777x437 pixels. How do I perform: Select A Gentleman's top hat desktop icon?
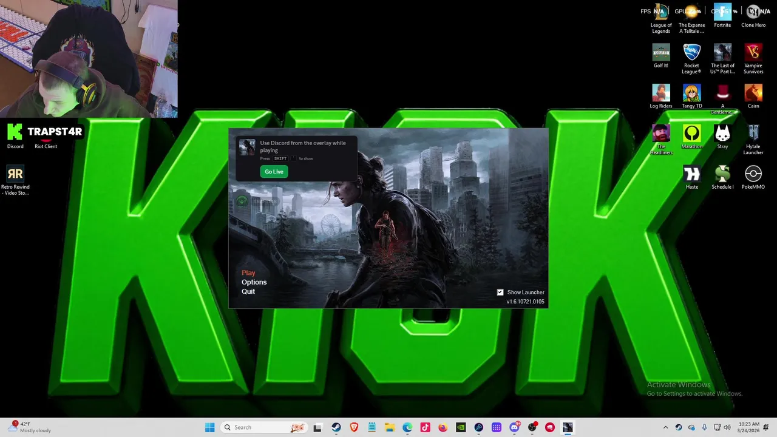(722, 100)
